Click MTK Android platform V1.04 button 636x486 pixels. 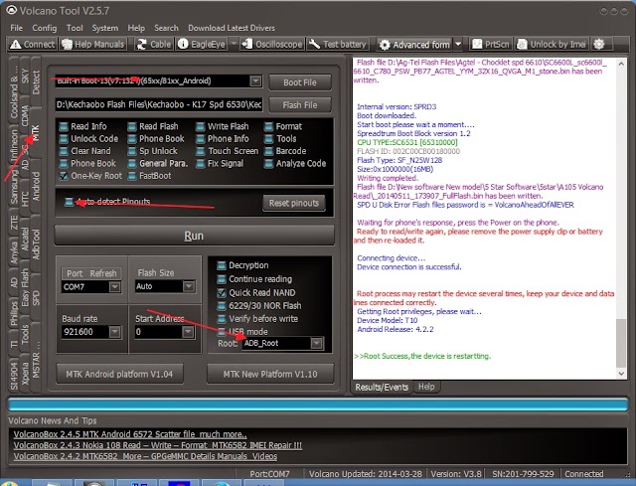[x=119, y=374]
